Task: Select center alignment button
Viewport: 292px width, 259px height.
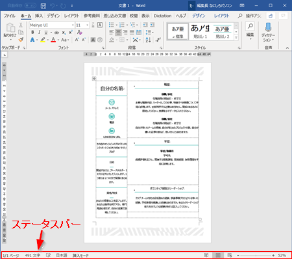Action: click(118, 33)
